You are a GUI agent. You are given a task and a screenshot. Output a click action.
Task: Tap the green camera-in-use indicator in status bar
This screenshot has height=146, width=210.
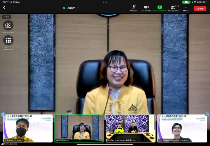pos(186,2)
